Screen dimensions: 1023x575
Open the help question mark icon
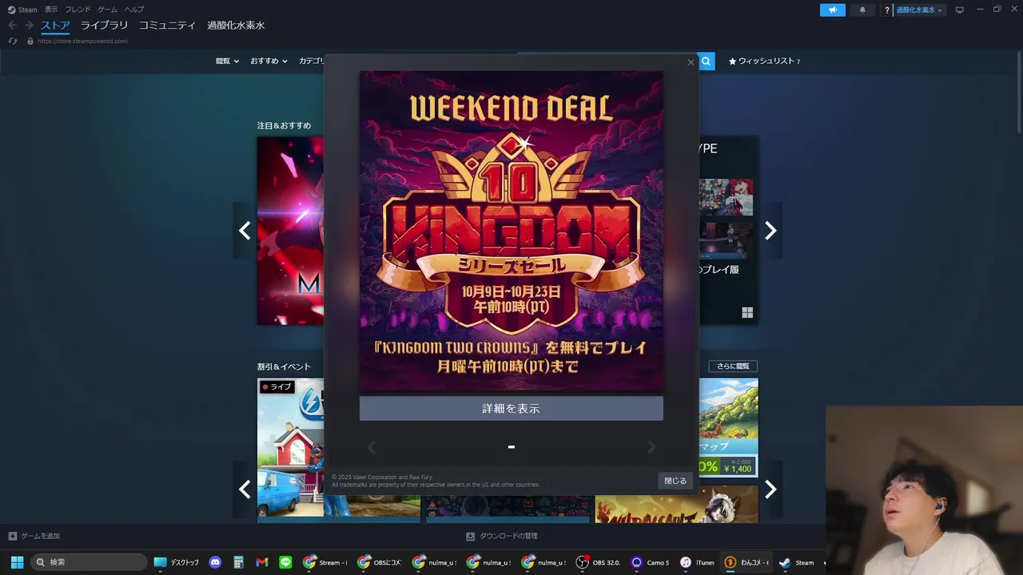point(886,10)
